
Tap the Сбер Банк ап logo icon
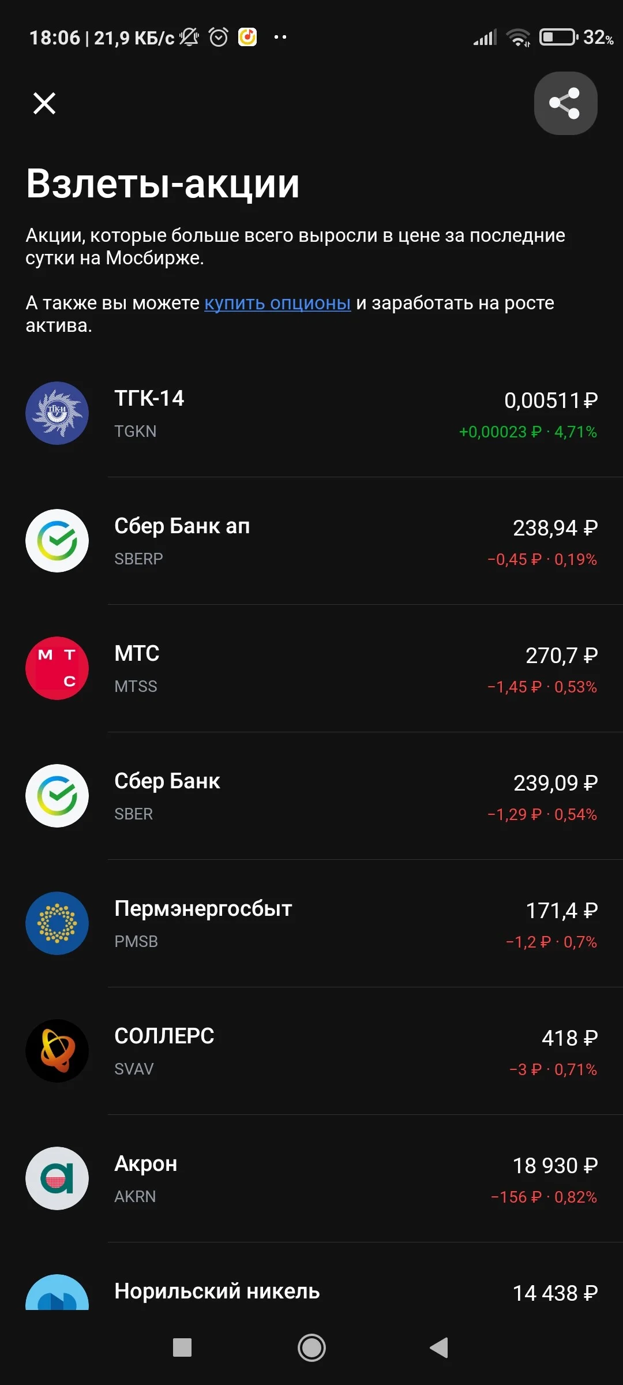point(57,541)
